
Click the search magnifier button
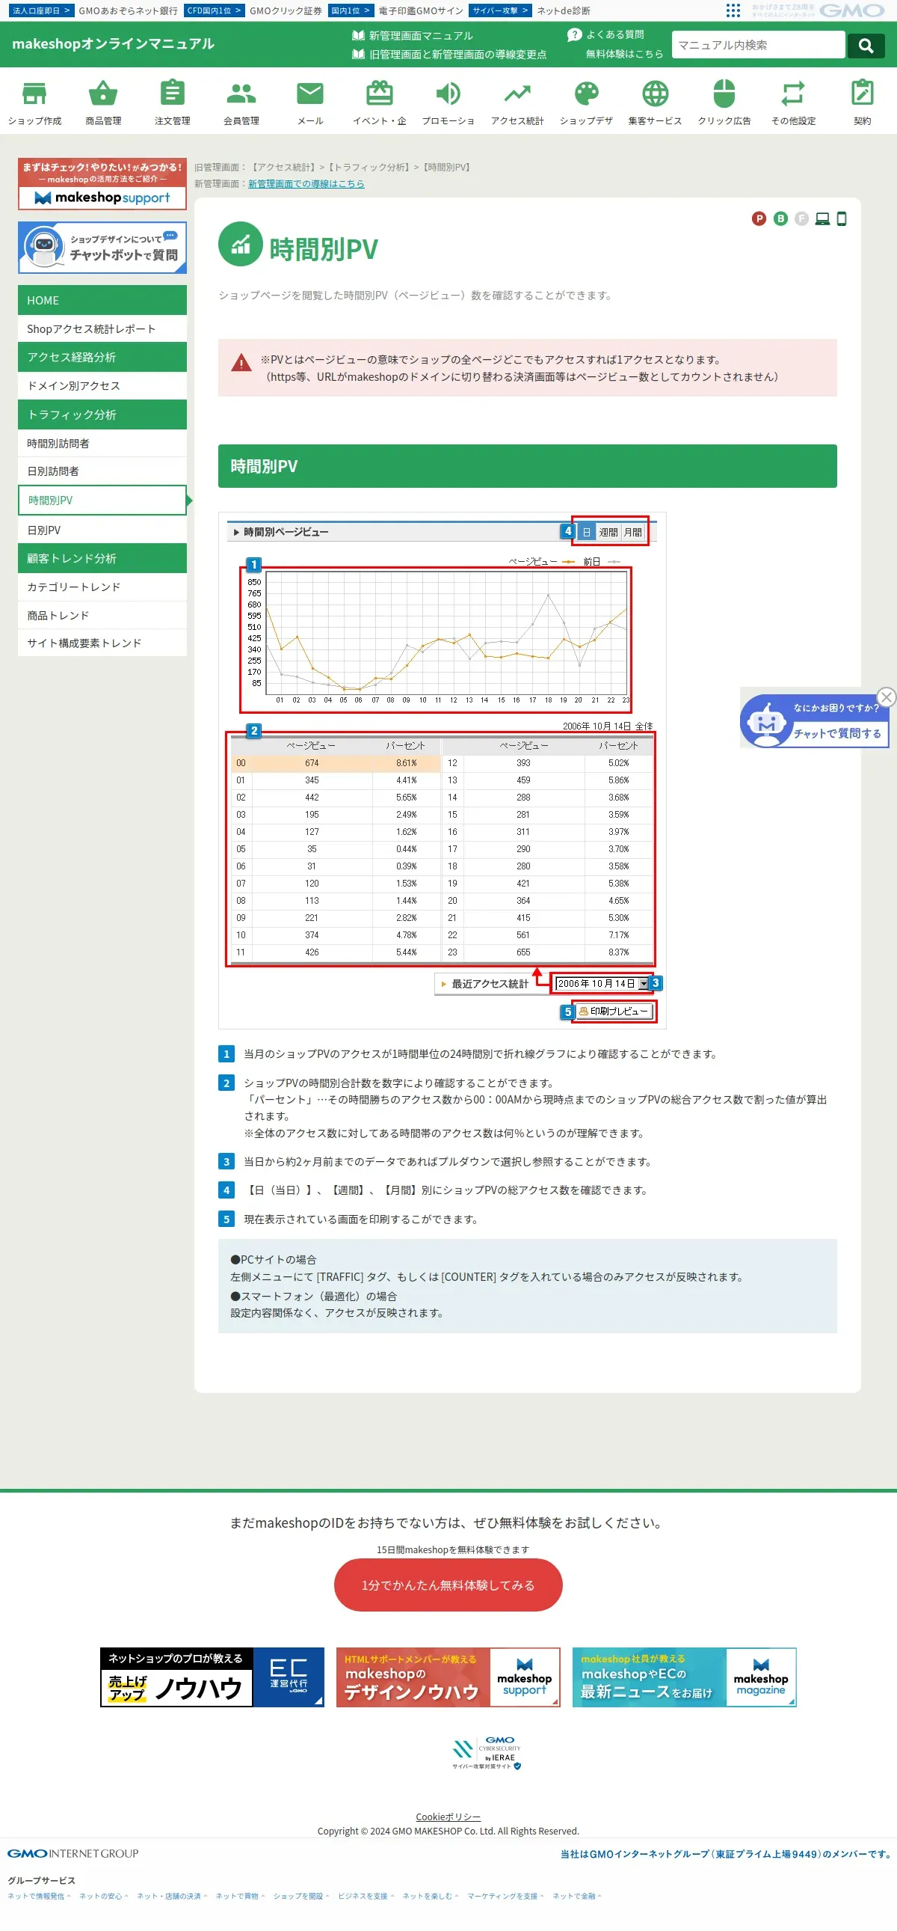pos(866,45)
